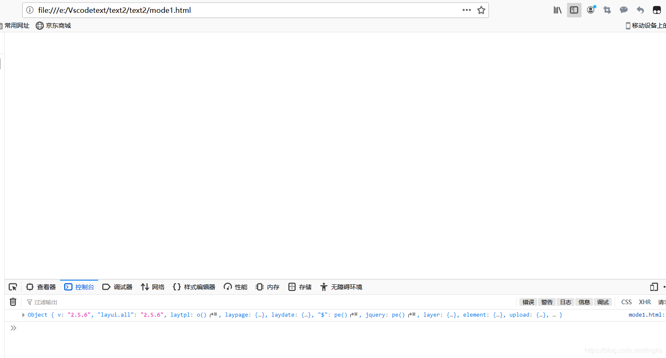666x358 pixels.
Task: Jump to laytpl function definition icon
Action: pos(213,315)
